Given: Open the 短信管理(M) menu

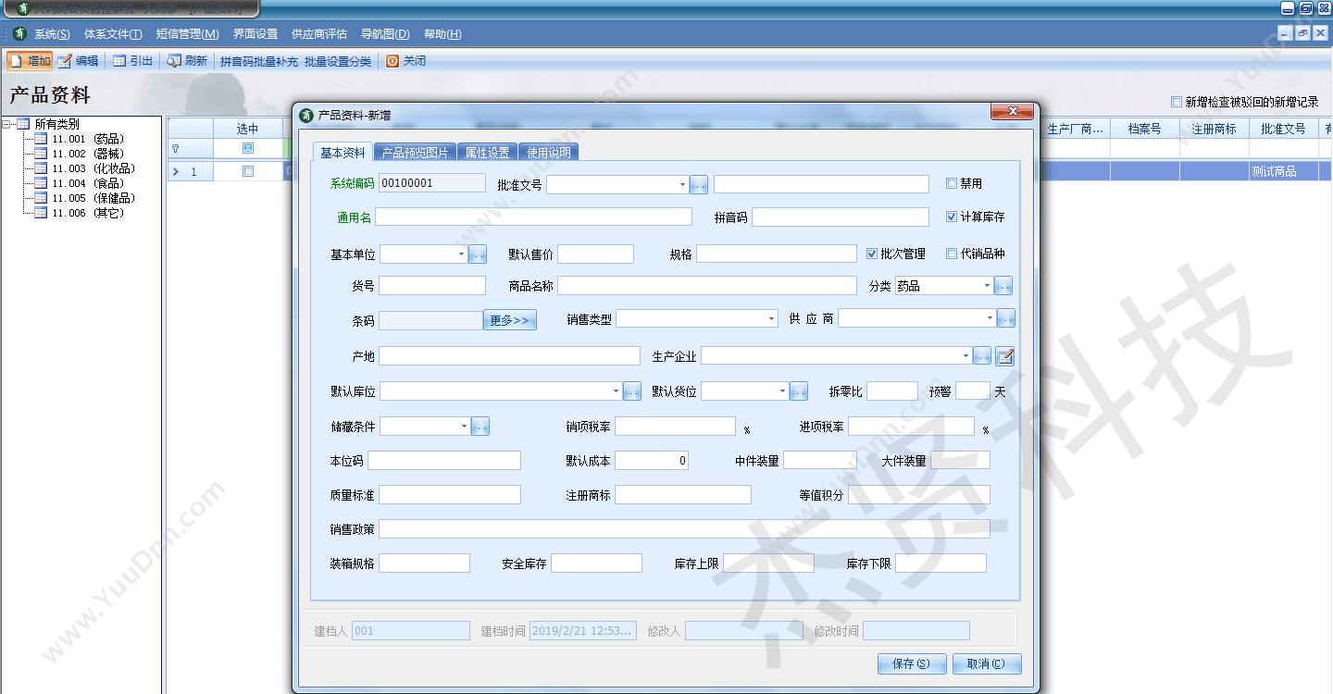Looking at the screenshot, I should click(188, 34).
